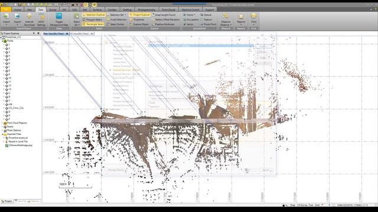The width and height of the screenshot is (378, 212).
Task: Open Pipeline Attributes
Action: click(x=163, y=24)
